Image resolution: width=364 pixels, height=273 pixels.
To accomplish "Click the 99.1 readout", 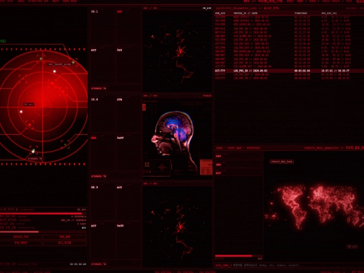I will (x=94, y=11).
